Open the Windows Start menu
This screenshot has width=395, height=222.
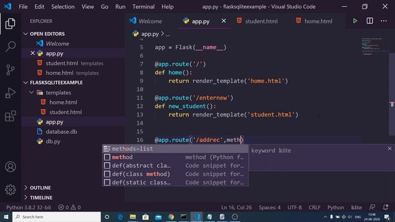coord(6,216)
